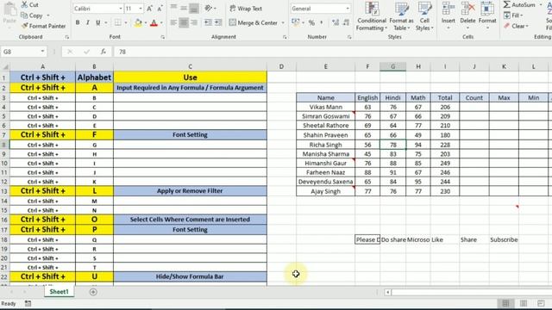Apply comma style format

coord(321,23)
